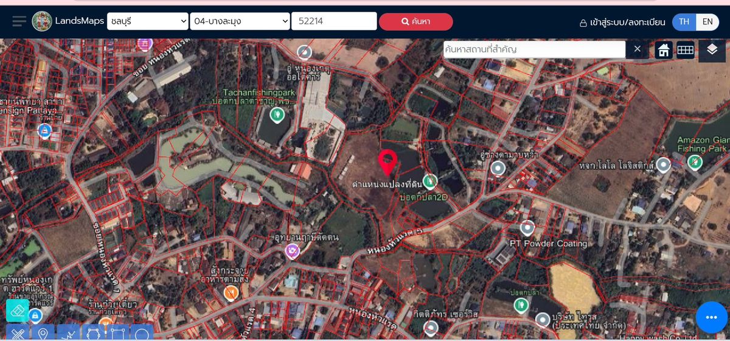
Task: Select the polygon drawing tool
Action: tap(93, 334)
